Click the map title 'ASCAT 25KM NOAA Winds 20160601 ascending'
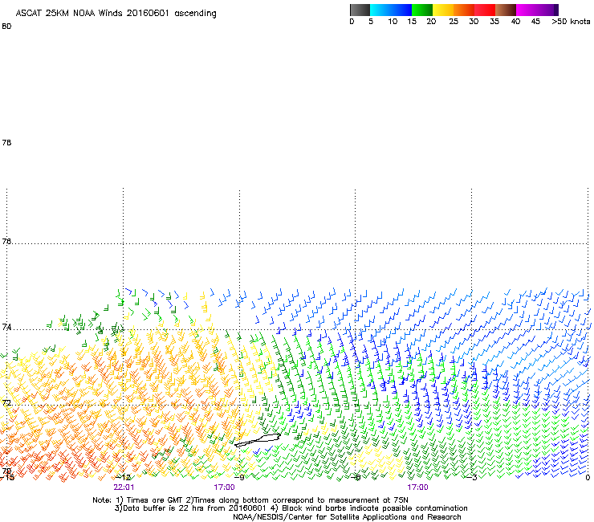This screenshot has width=594, height=522. point(116,14)
